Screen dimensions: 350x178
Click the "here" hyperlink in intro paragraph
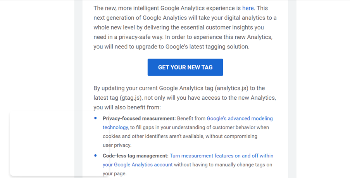coord(248,8)
